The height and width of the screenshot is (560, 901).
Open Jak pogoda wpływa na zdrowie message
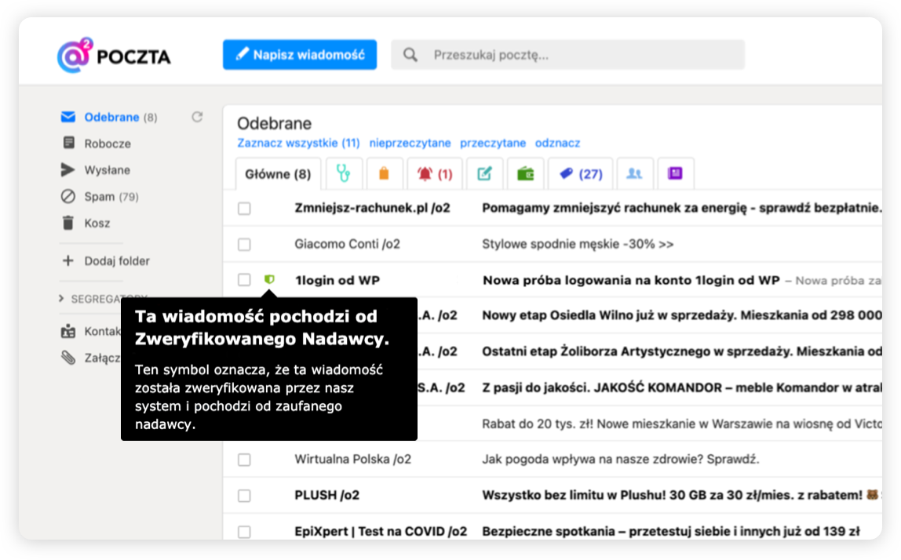[621, 460]
